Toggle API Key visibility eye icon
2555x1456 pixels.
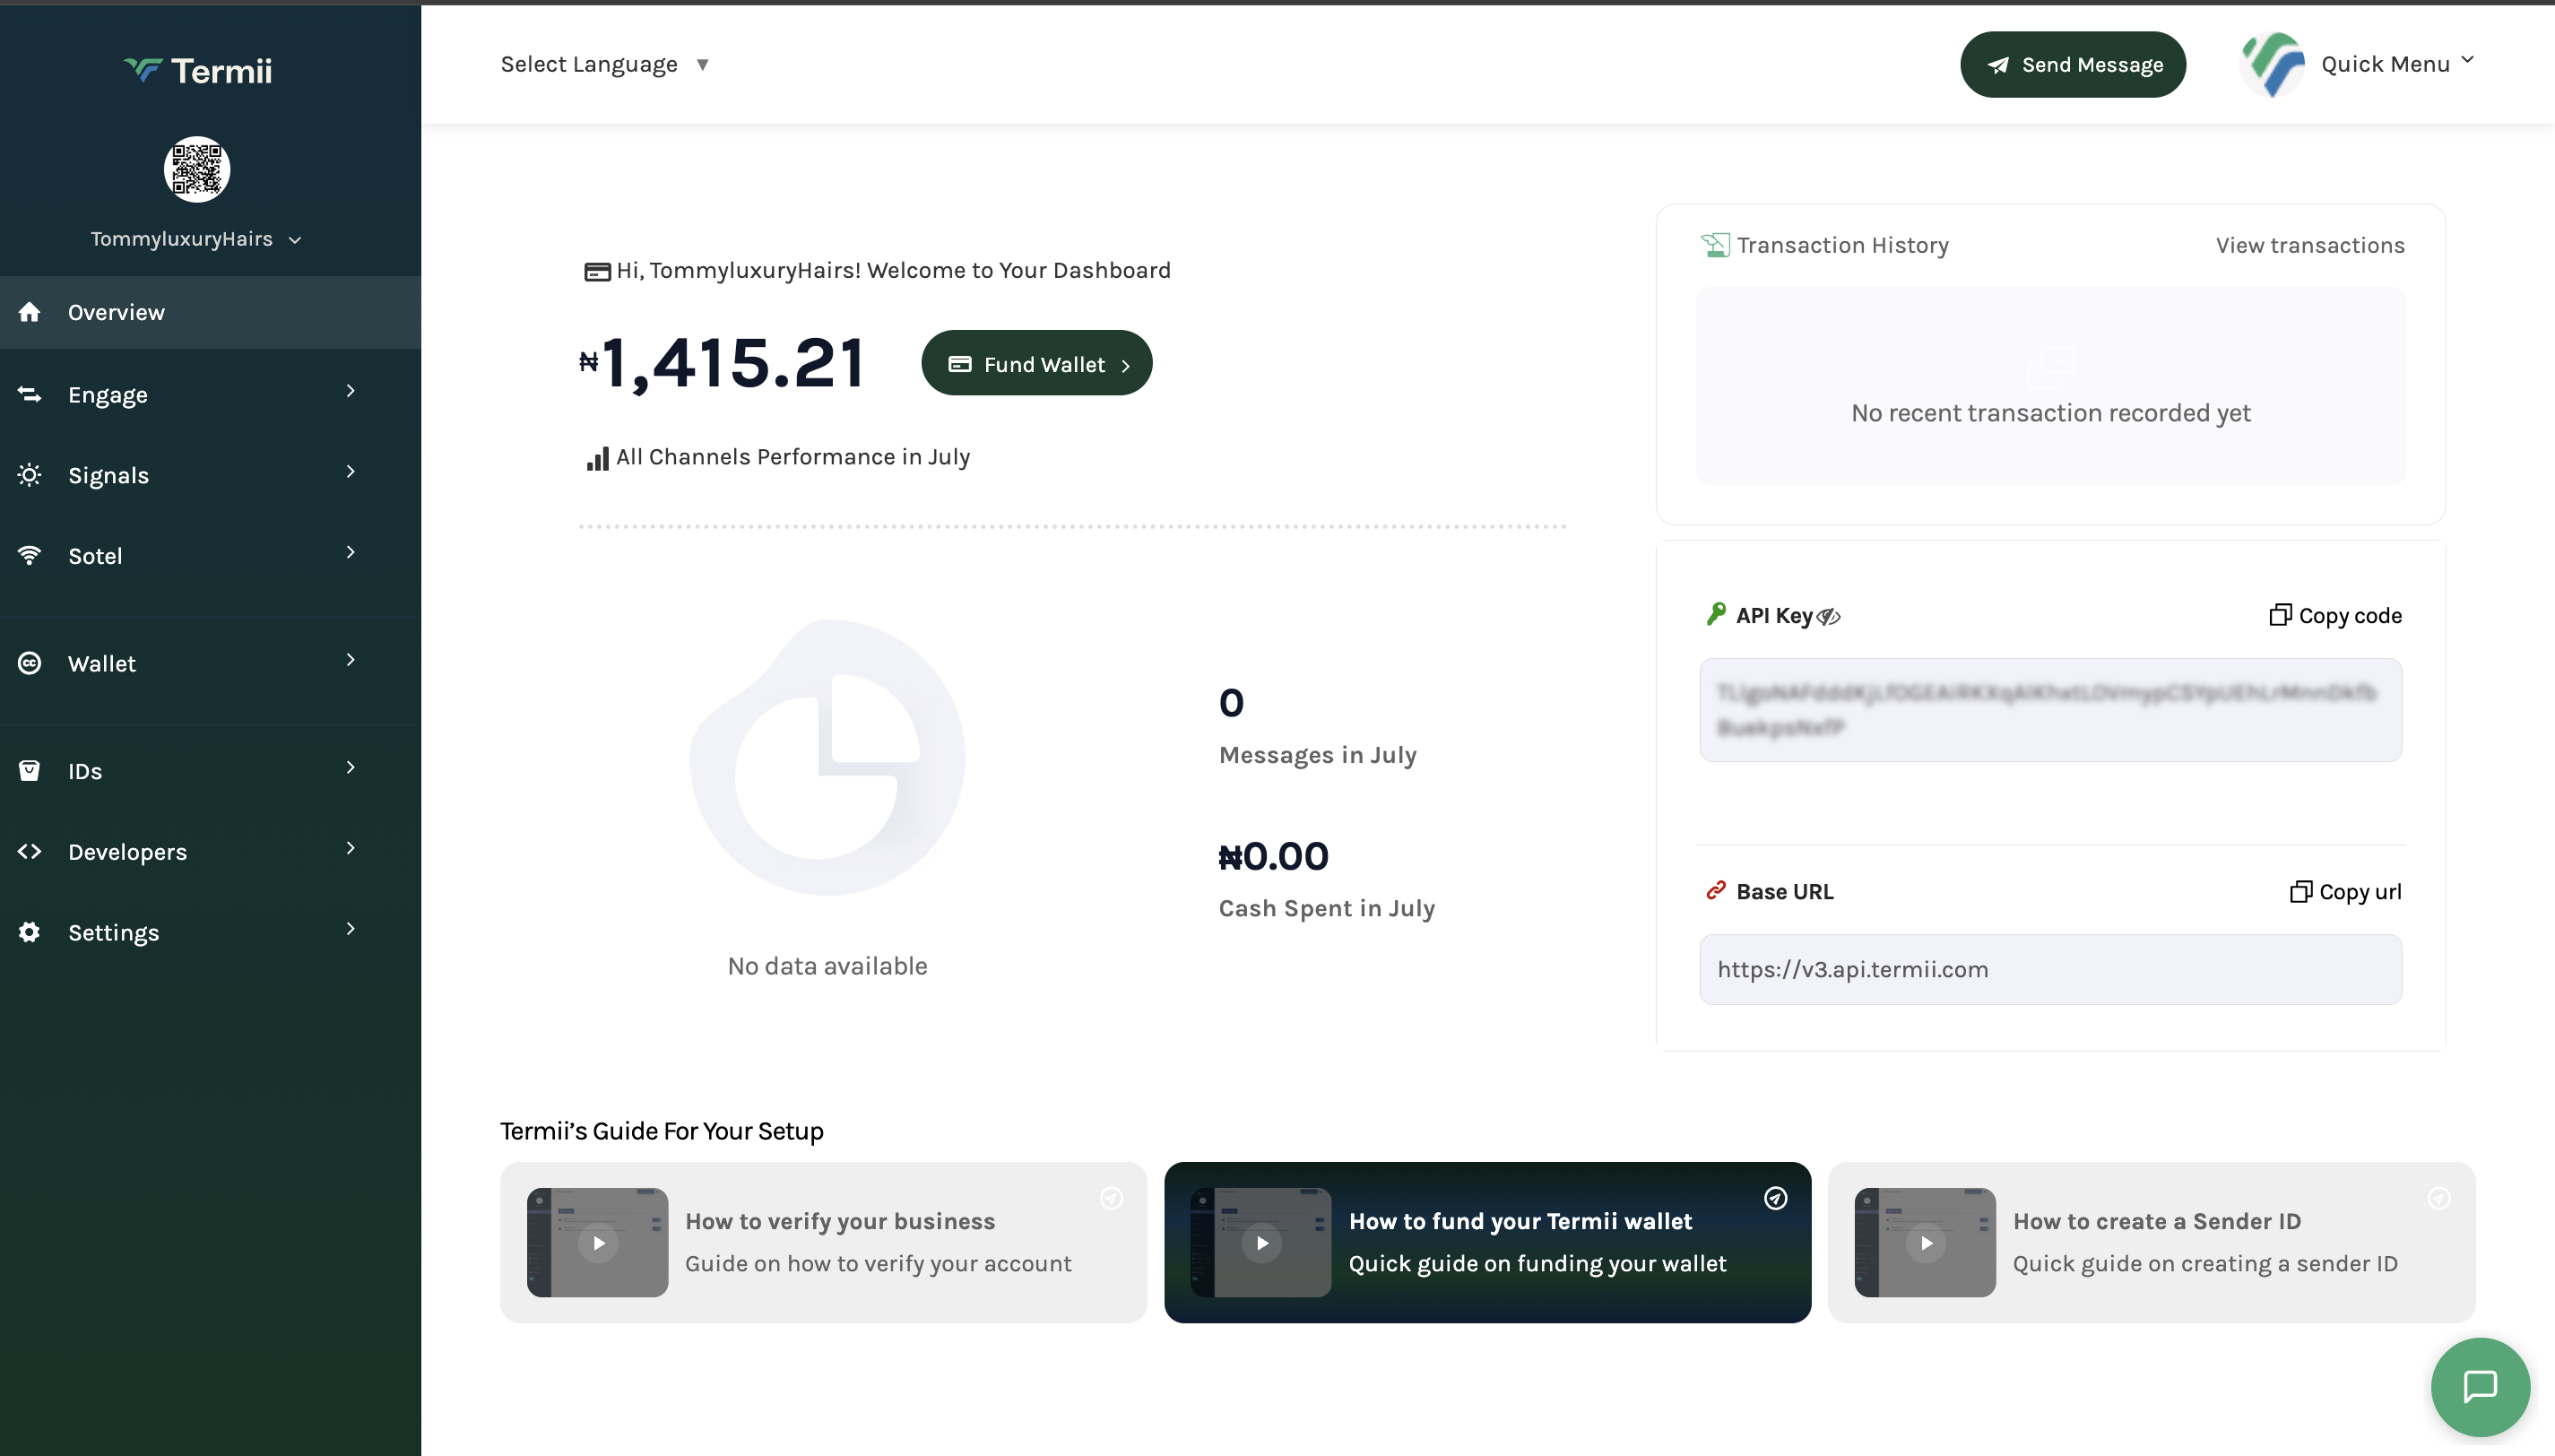click(1828, 617)
